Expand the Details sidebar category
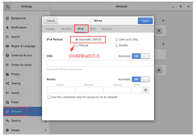196x136 pixels. [x=26, y=130]
